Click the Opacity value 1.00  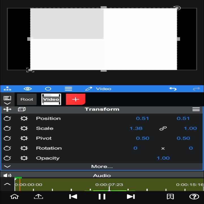point(163,158)
